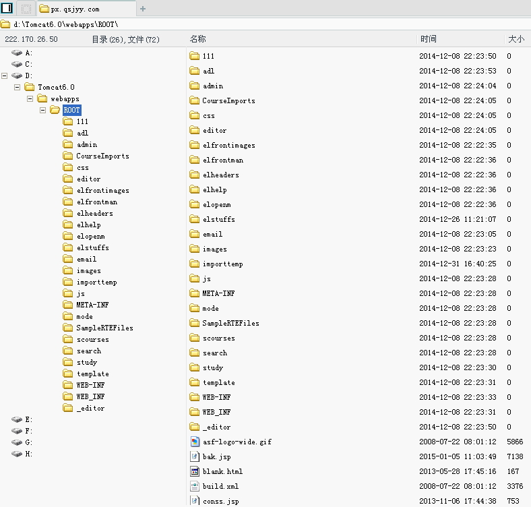Click the 目录(26),文件(72) count label
Screen dimensions: 531x507
click(125, 40)
